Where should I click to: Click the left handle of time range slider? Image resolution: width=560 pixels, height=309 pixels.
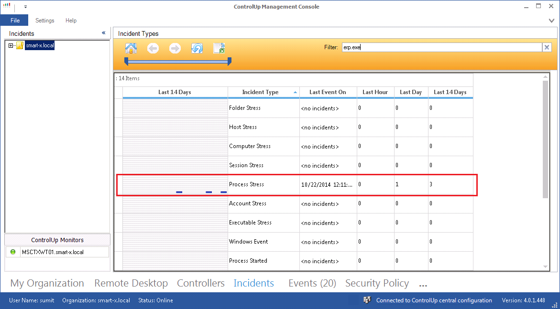126,62
